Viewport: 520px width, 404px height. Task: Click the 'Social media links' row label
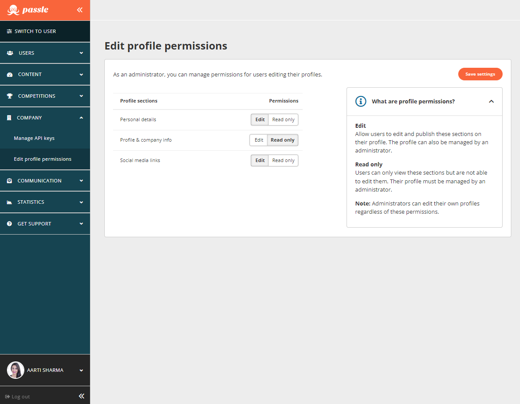[140, 160]
